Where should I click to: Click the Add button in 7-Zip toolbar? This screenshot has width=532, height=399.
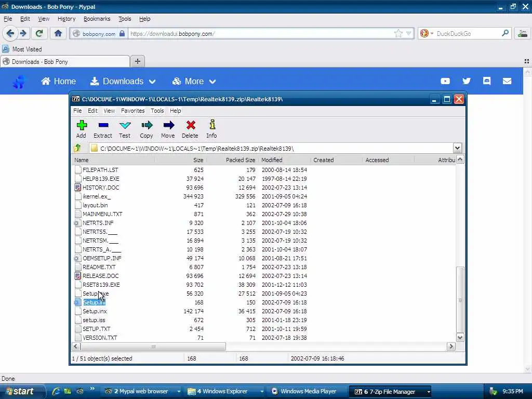pyautogui.click(x=81, y=129)
